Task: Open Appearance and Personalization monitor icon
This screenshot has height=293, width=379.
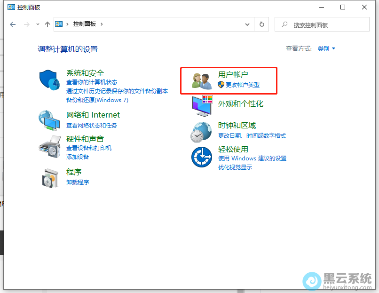Action: 202,105
